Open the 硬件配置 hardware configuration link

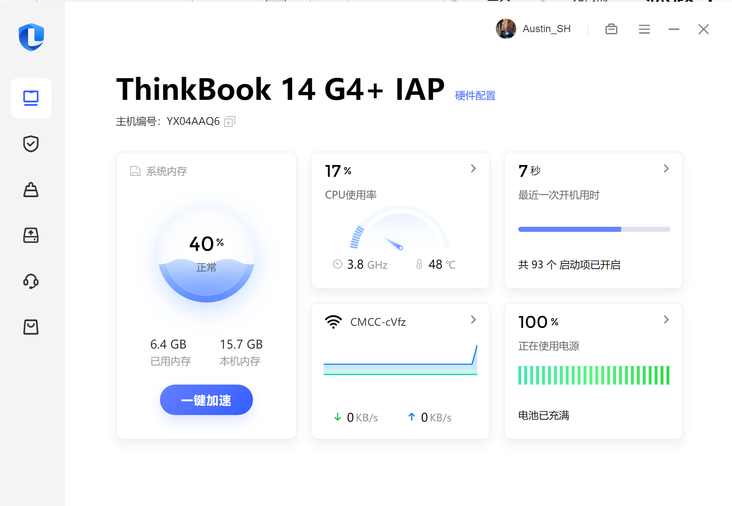pyautogui.click(x=475, y=96)
